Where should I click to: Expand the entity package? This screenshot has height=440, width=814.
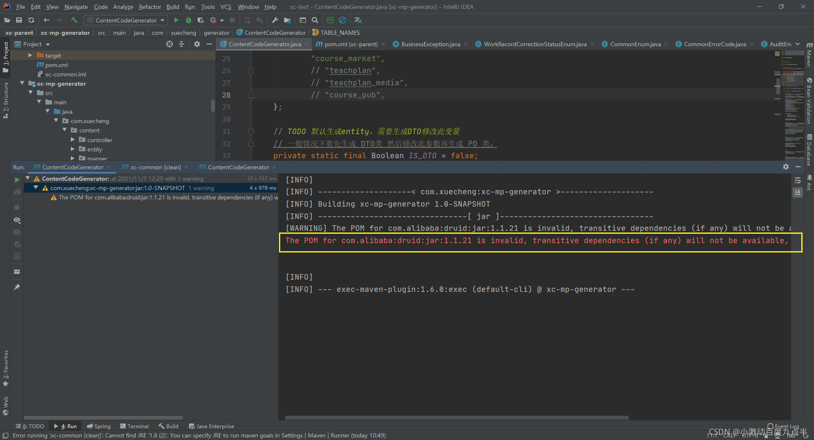point(72,149)
